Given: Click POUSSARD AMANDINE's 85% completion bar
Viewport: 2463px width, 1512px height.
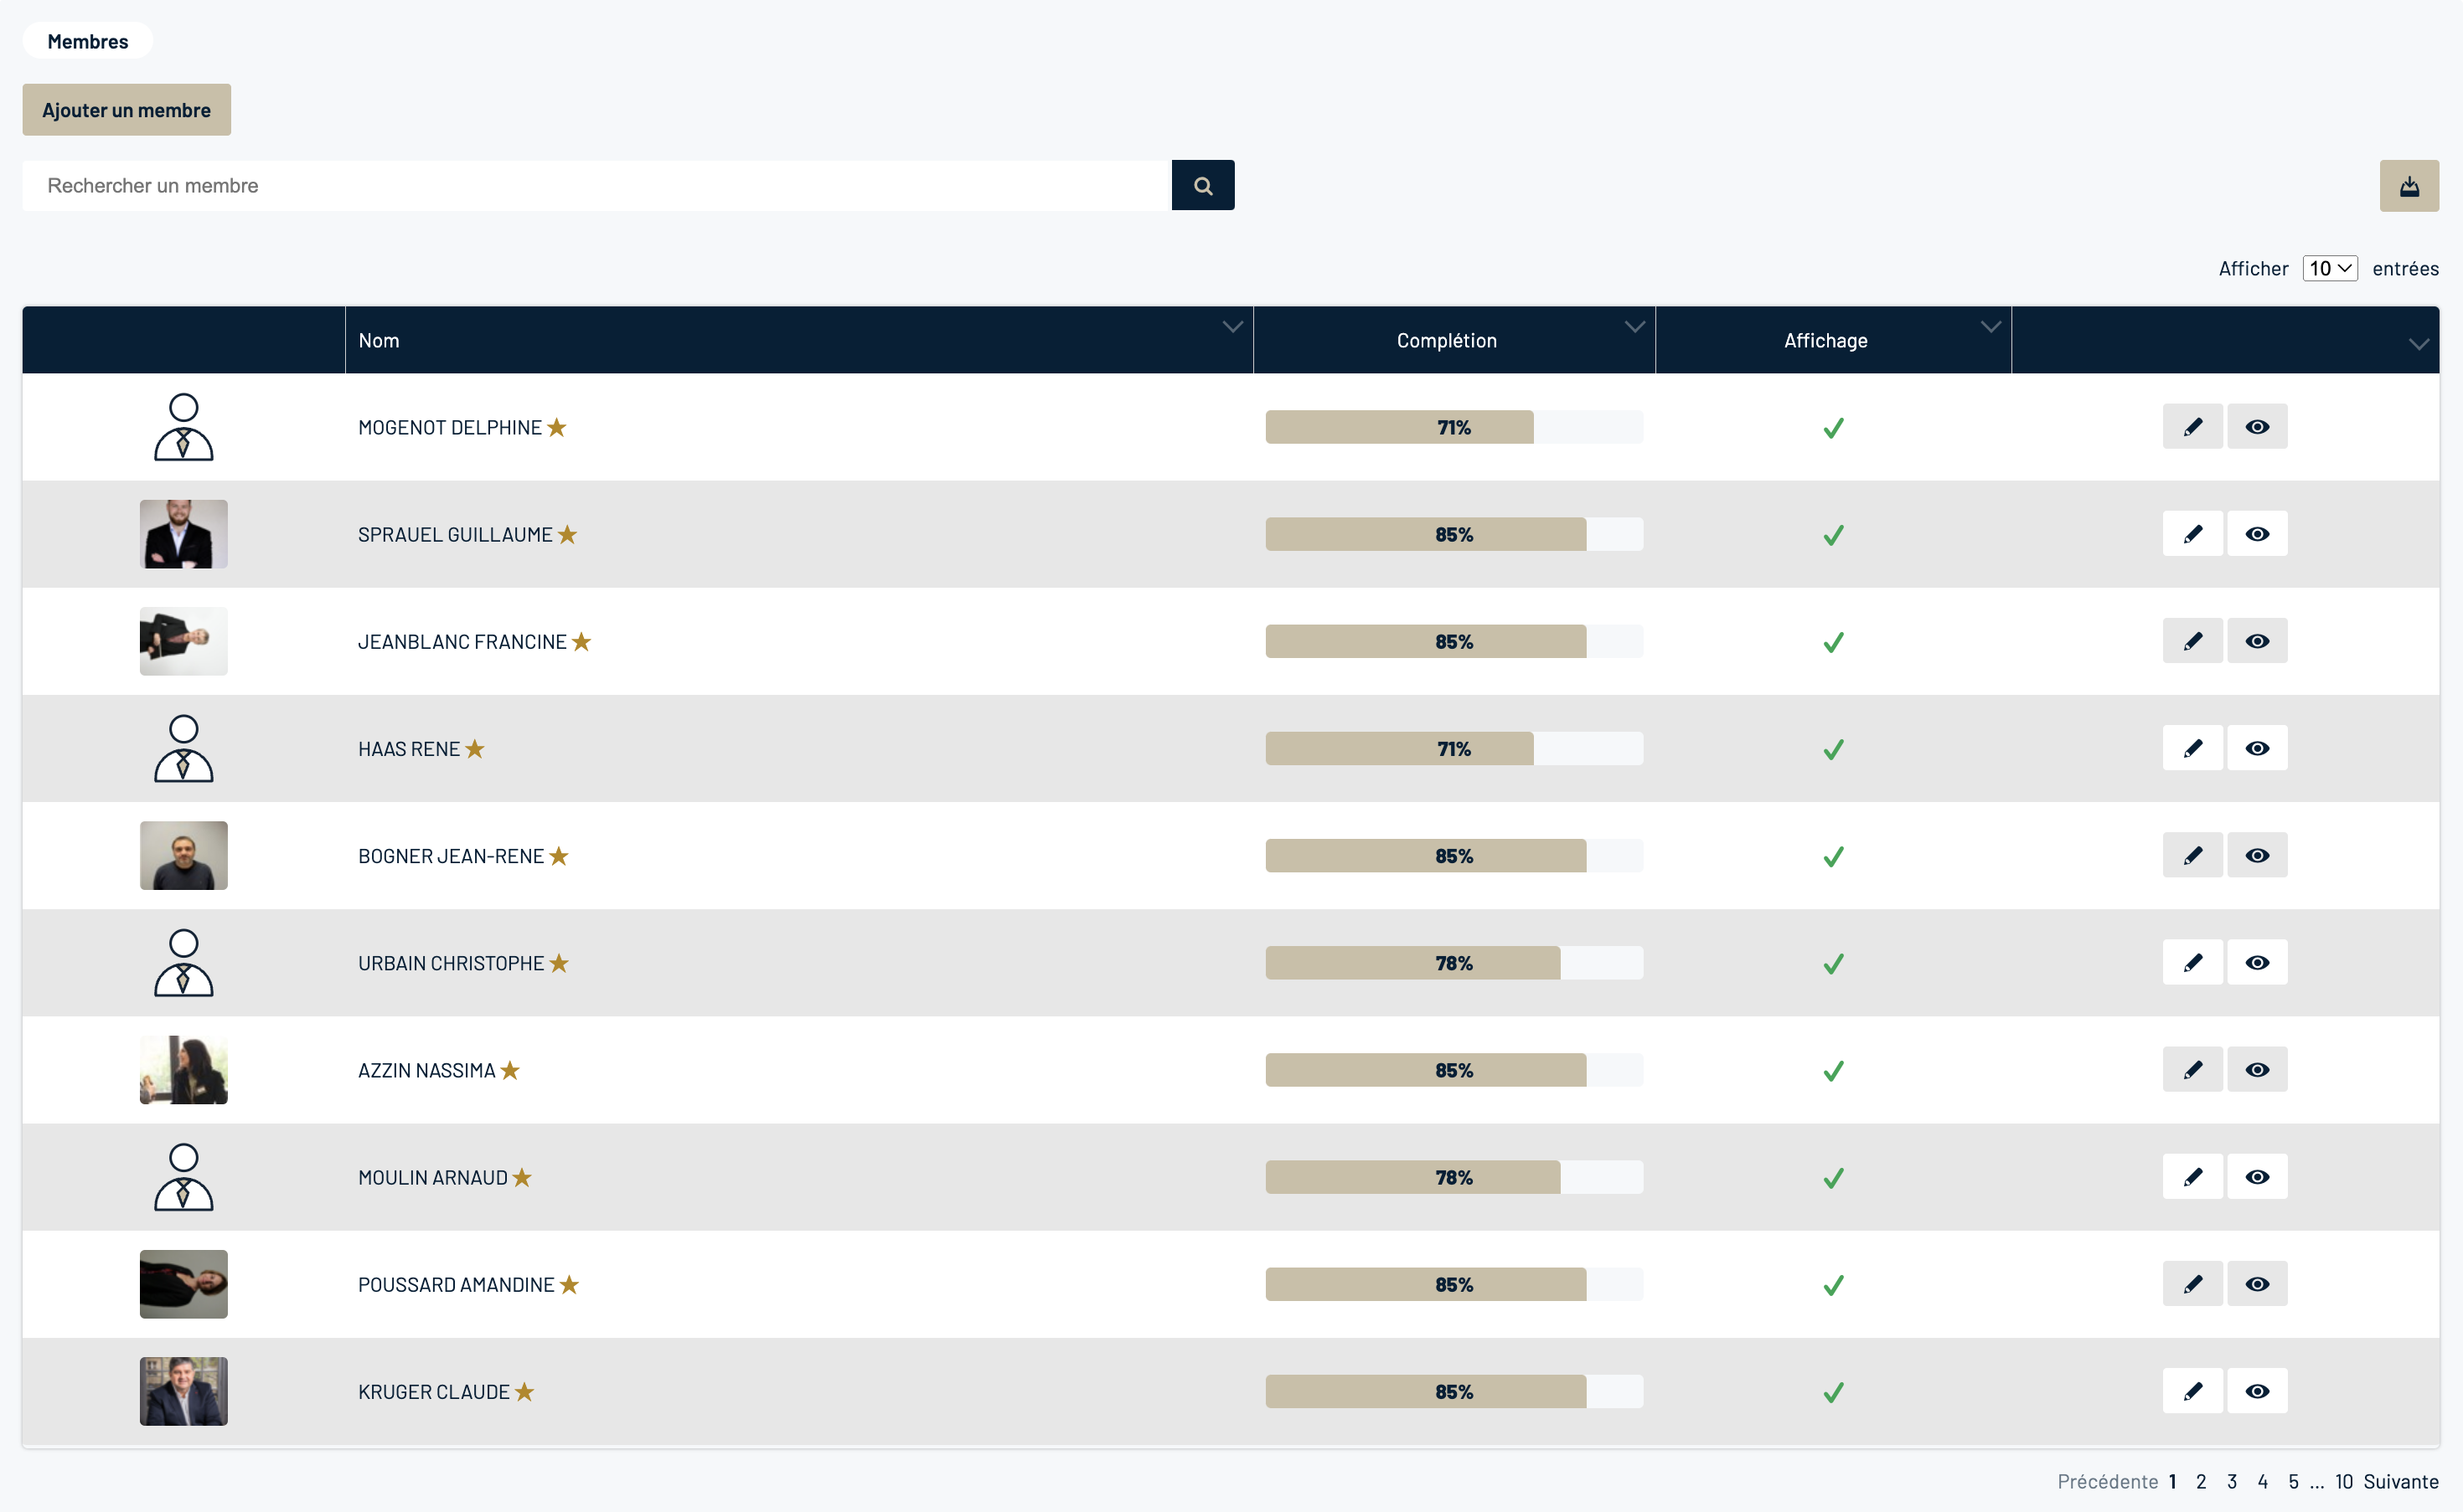Looking at the screenshot, I should coord(1453,1284).
